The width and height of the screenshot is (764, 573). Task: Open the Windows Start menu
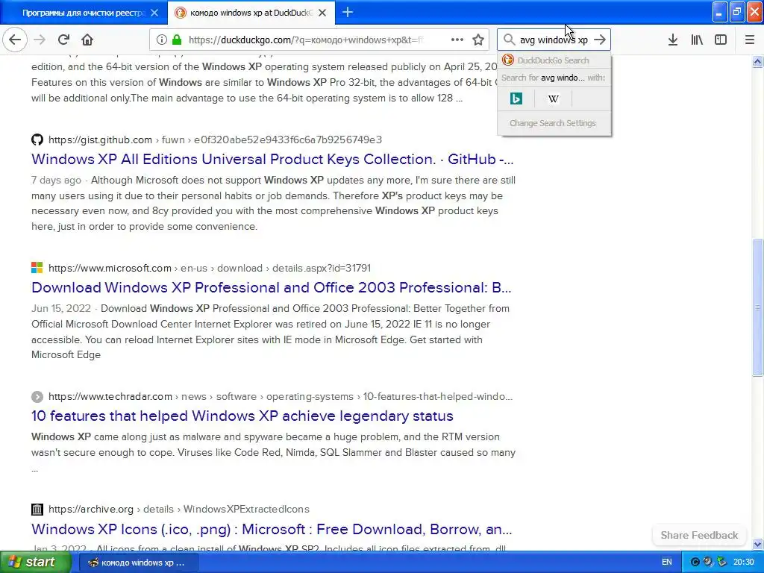(35, 562)
